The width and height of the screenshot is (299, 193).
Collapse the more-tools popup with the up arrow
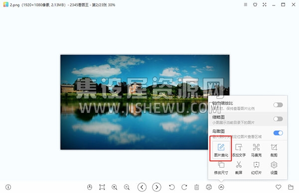[221, 188]
